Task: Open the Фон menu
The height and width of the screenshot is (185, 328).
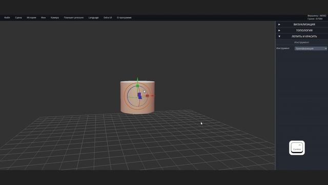Action: (43, 17)
